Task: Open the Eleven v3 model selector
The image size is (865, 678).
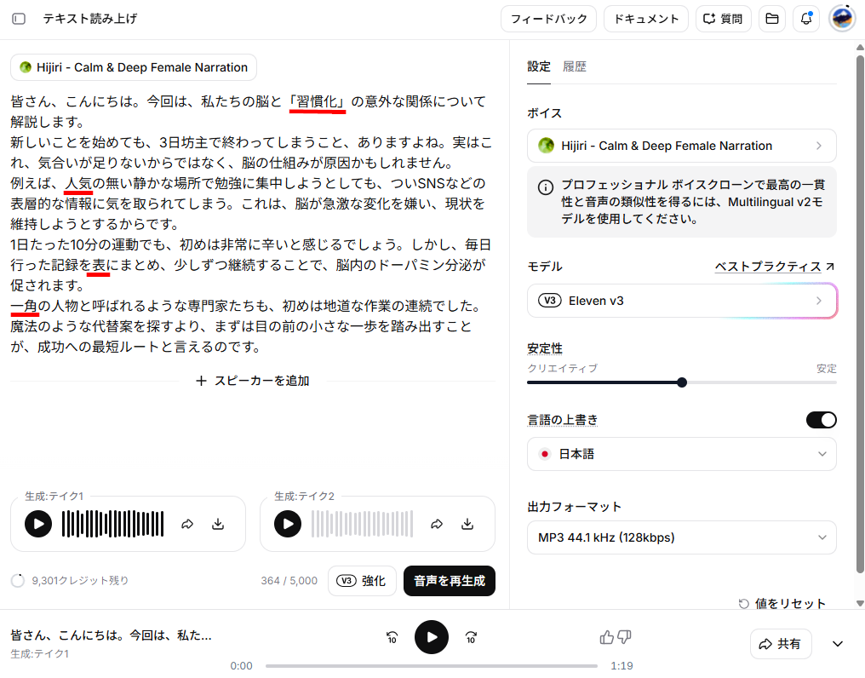Action: pyautogui.click(x=681, y=301)
